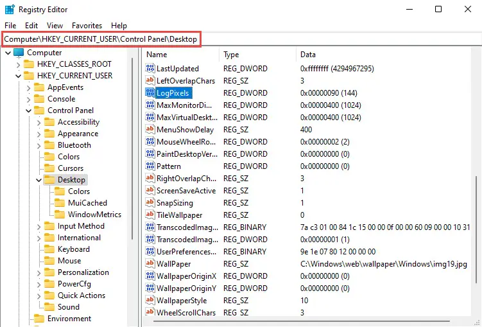Sort values by the Type column header
Viewport: 482px width, 327px height.
[257, 55]
